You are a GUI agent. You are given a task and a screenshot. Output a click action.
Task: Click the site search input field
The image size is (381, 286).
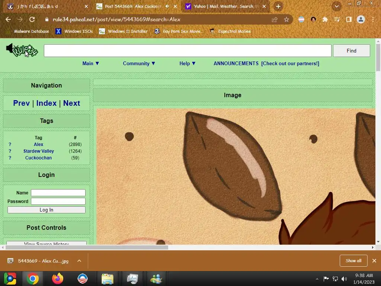[x=188, y=51]
